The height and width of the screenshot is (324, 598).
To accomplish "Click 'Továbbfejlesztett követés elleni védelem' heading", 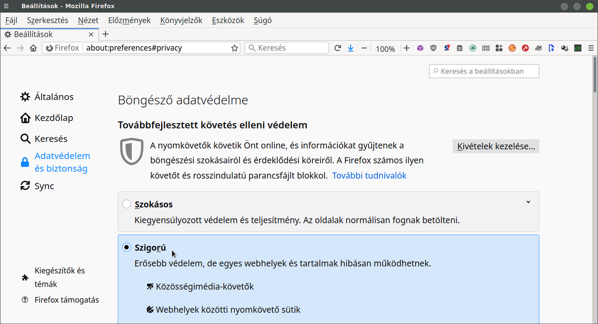I will pyautogui.click(x=213, y=125).
